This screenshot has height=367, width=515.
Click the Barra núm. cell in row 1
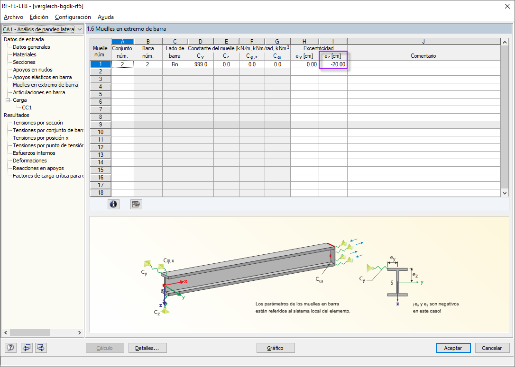point(148,64)
